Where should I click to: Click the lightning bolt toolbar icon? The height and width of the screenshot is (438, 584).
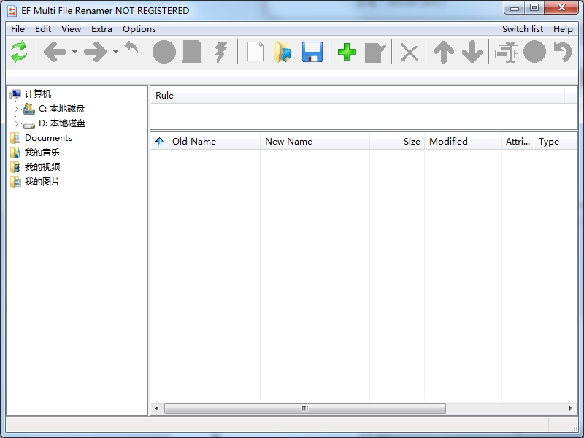(221, 52)
